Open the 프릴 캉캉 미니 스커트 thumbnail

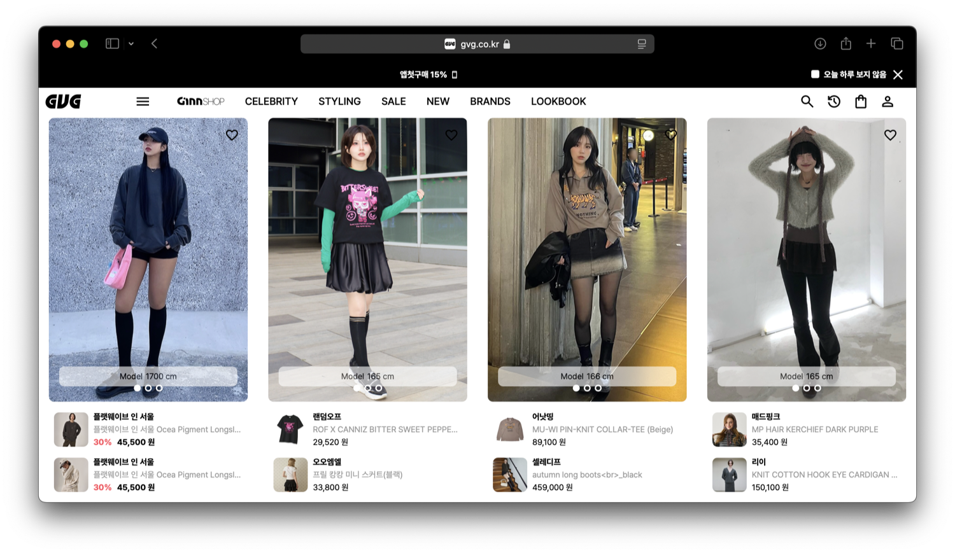click(x=290, y=475)
